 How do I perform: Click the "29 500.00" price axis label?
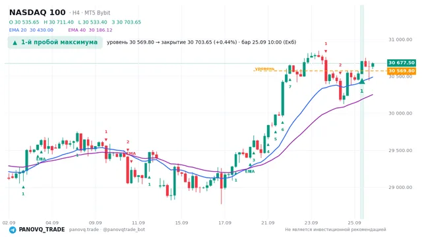[400, 151]
